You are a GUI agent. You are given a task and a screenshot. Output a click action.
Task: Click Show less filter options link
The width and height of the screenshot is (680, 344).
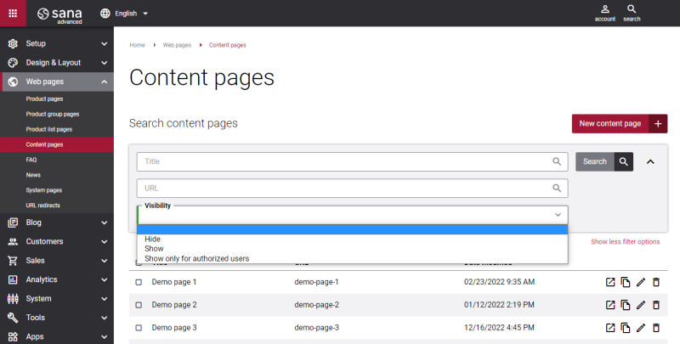point(626,242)
